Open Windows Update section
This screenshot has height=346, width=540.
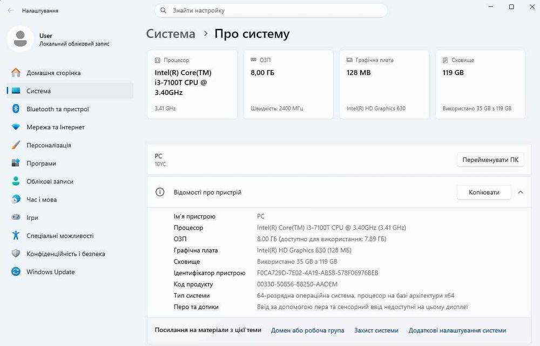(70, 272)
